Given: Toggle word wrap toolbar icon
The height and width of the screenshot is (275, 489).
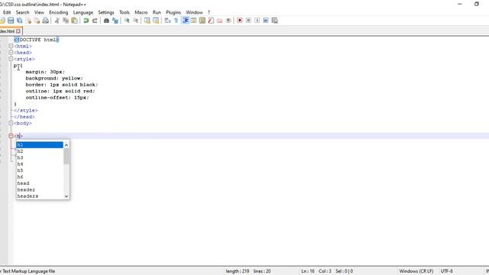Looking at the screenshot, I should [x=167, y=21].
